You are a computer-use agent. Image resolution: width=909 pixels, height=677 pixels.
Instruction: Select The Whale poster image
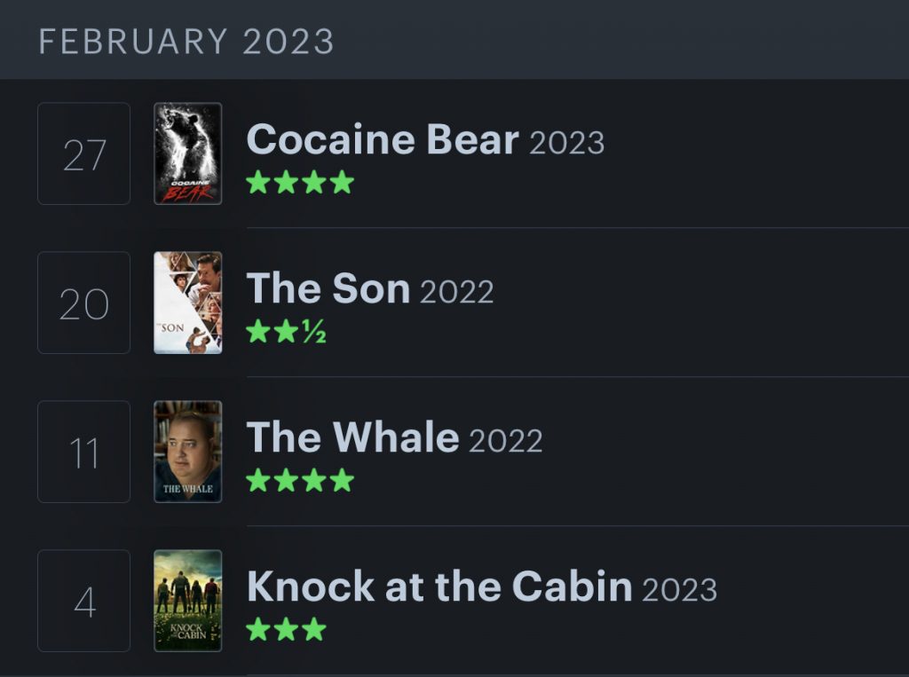[x=187, y=452]
